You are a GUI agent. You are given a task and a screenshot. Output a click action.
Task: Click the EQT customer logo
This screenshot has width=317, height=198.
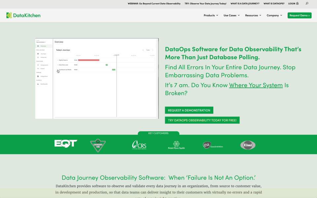click(65, 143)
